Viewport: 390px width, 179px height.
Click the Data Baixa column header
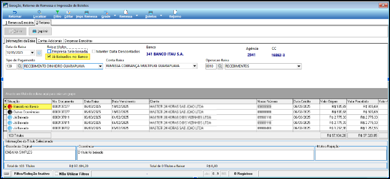tap(97, 101)
